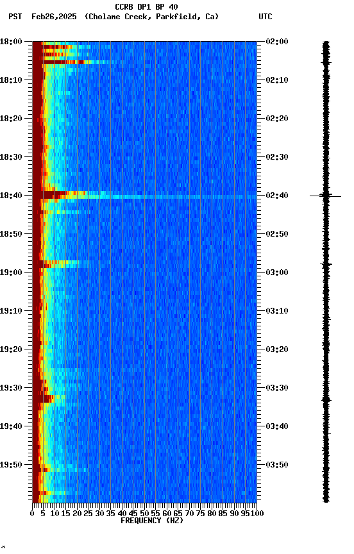
Task: Click the 20 Hz frequency axis label
Action: click(x=77, y=514)
